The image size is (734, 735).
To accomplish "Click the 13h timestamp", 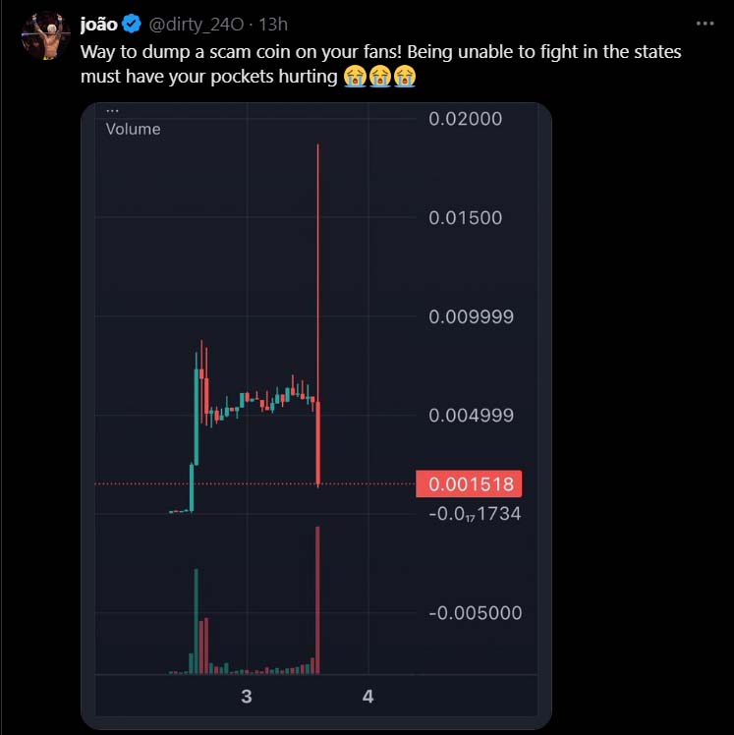I will pos(272,25).
